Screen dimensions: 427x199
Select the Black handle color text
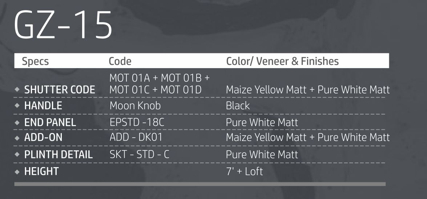[x=238, y=106]
